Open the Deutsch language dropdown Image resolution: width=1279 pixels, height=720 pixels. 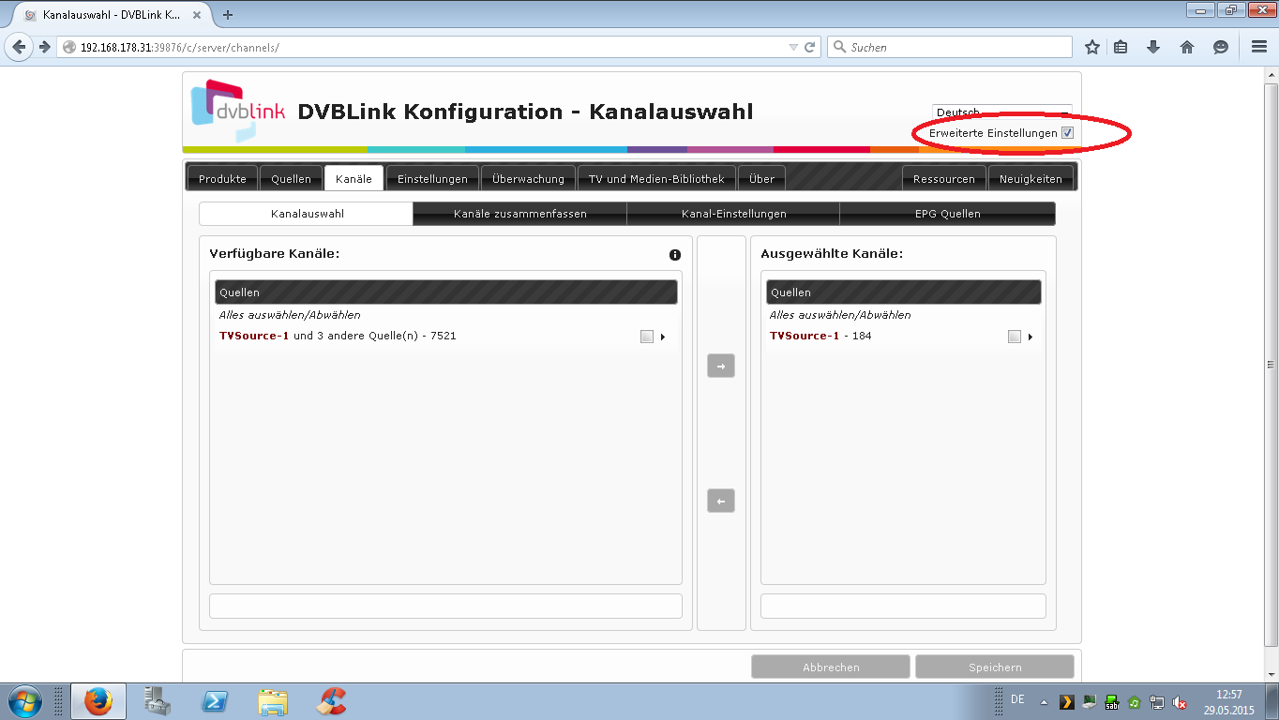click(x=1001, y=112)
